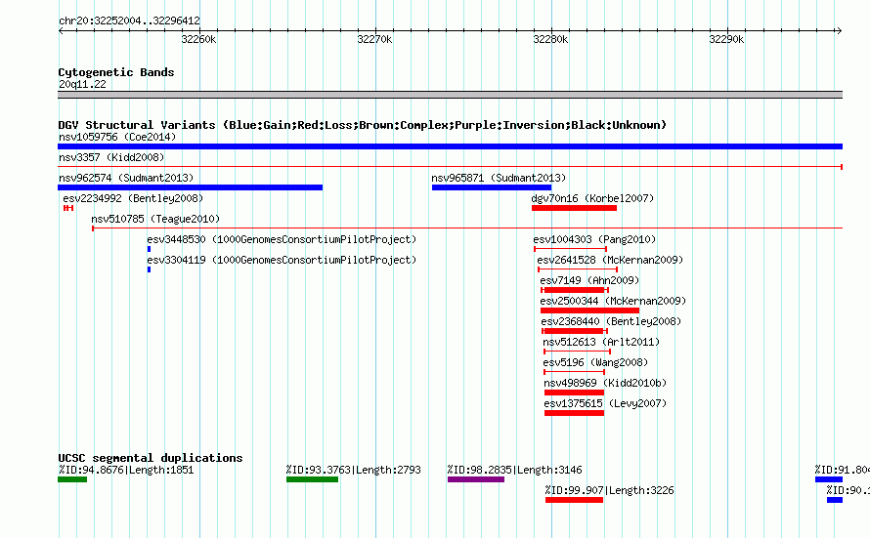Click the 32290k ruler tick label
The width and height of the screenshot is (870, 538).
tap(726, 39)
